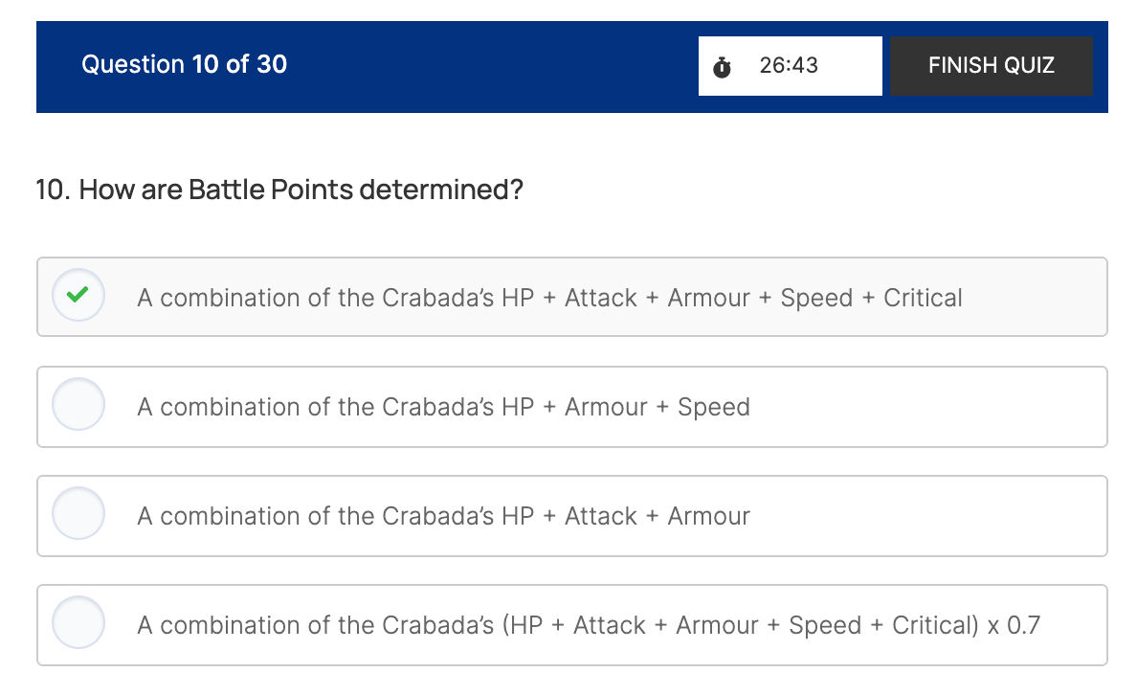Screen dimensions: 1137x695
Task: Select radio for HP + Armour + Speed
Action: (78, 405)
